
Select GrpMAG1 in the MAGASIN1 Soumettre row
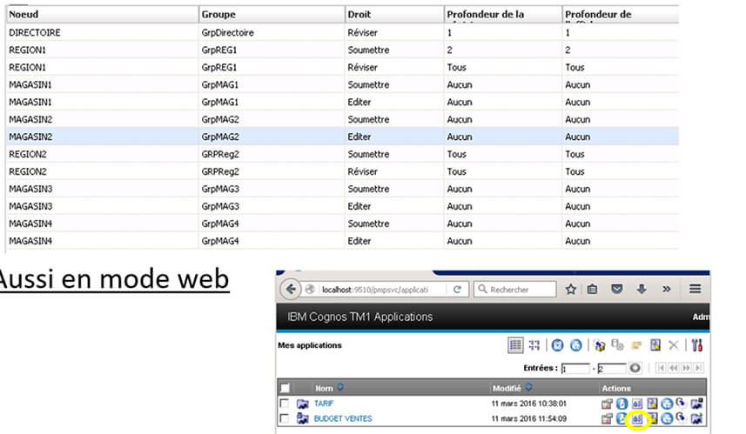point(220,84)
